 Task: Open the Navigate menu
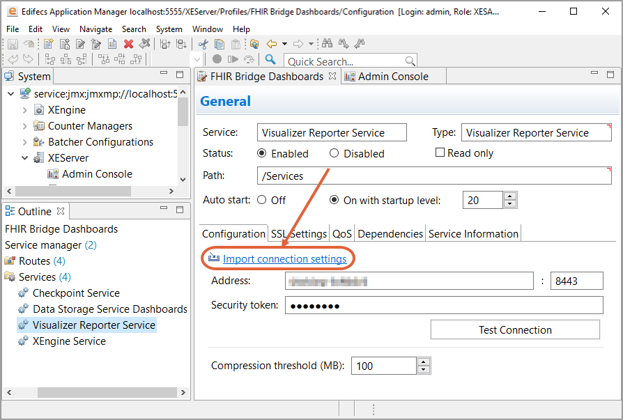(95, 29)
